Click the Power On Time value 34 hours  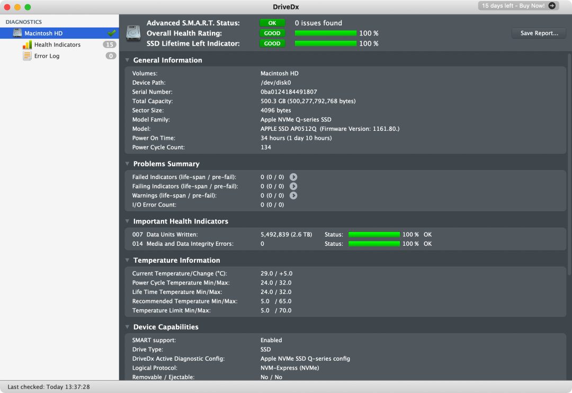296,138
